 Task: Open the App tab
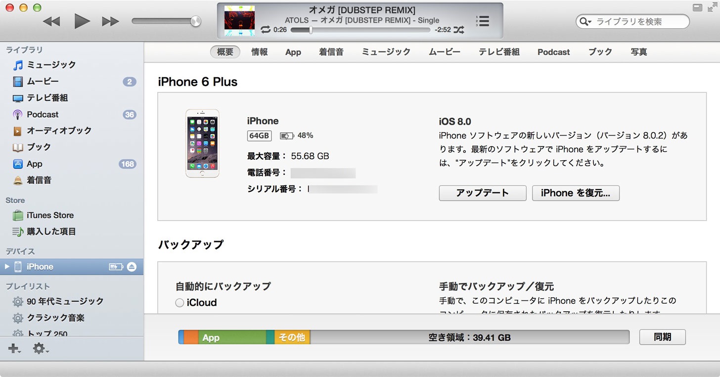click(293, 52)
